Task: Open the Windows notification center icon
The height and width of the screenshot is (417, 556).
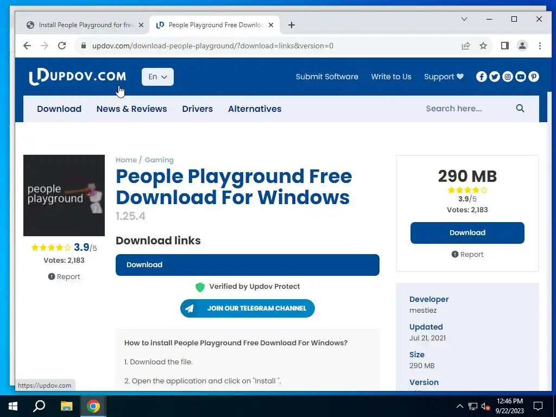Action: (538, 406)
